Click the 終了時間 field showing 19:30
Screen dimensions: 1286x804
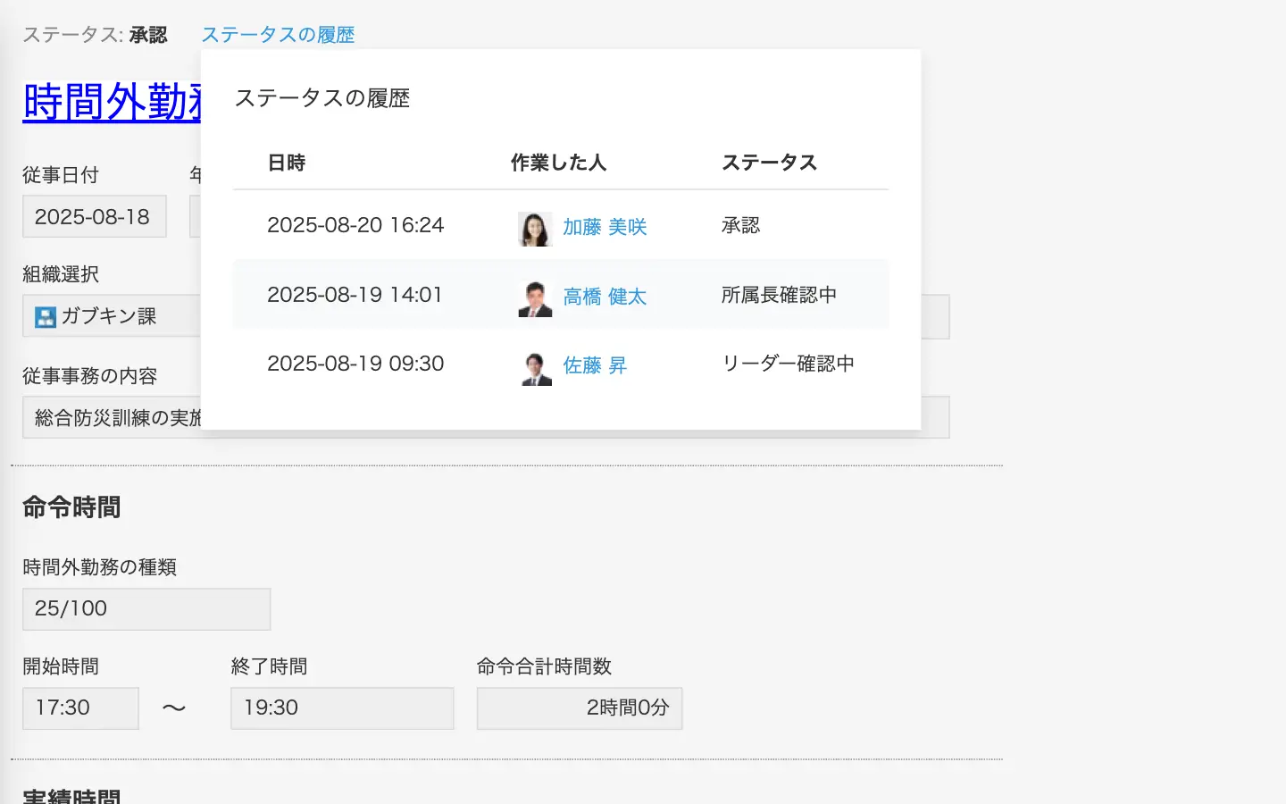click(342, 708)
